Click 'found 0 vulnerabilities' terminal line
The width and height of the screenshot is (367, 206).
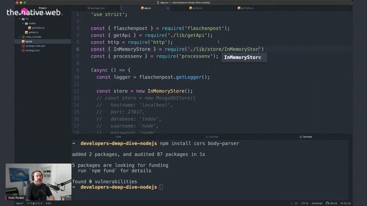pyautogui.click(x=104, y=181)
